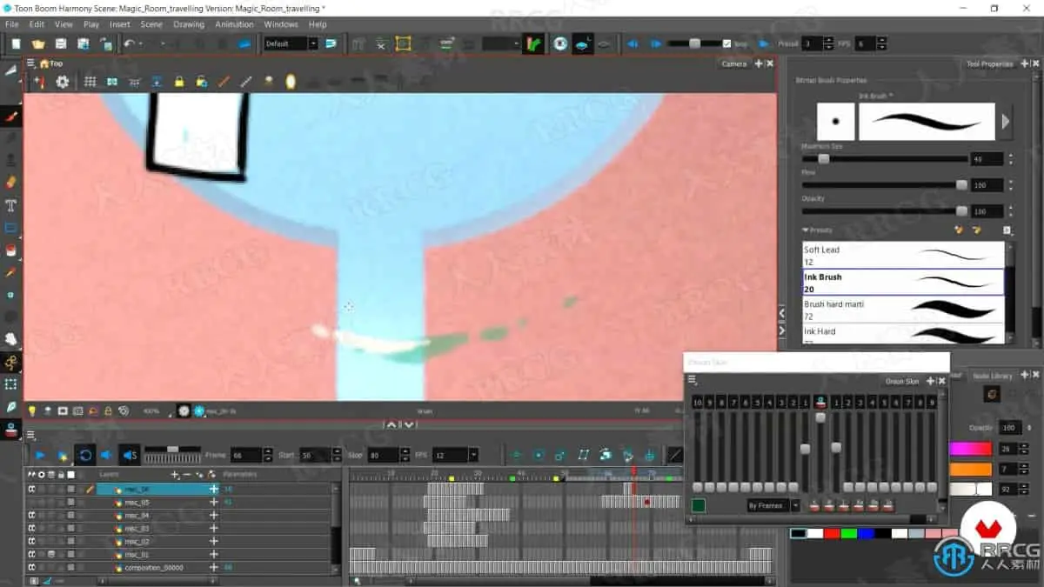Image resolution: width=1044 pixels, height=587 pixels.
Task: Toggle the sound speaker button in timeline
Action: click(107, 455)
